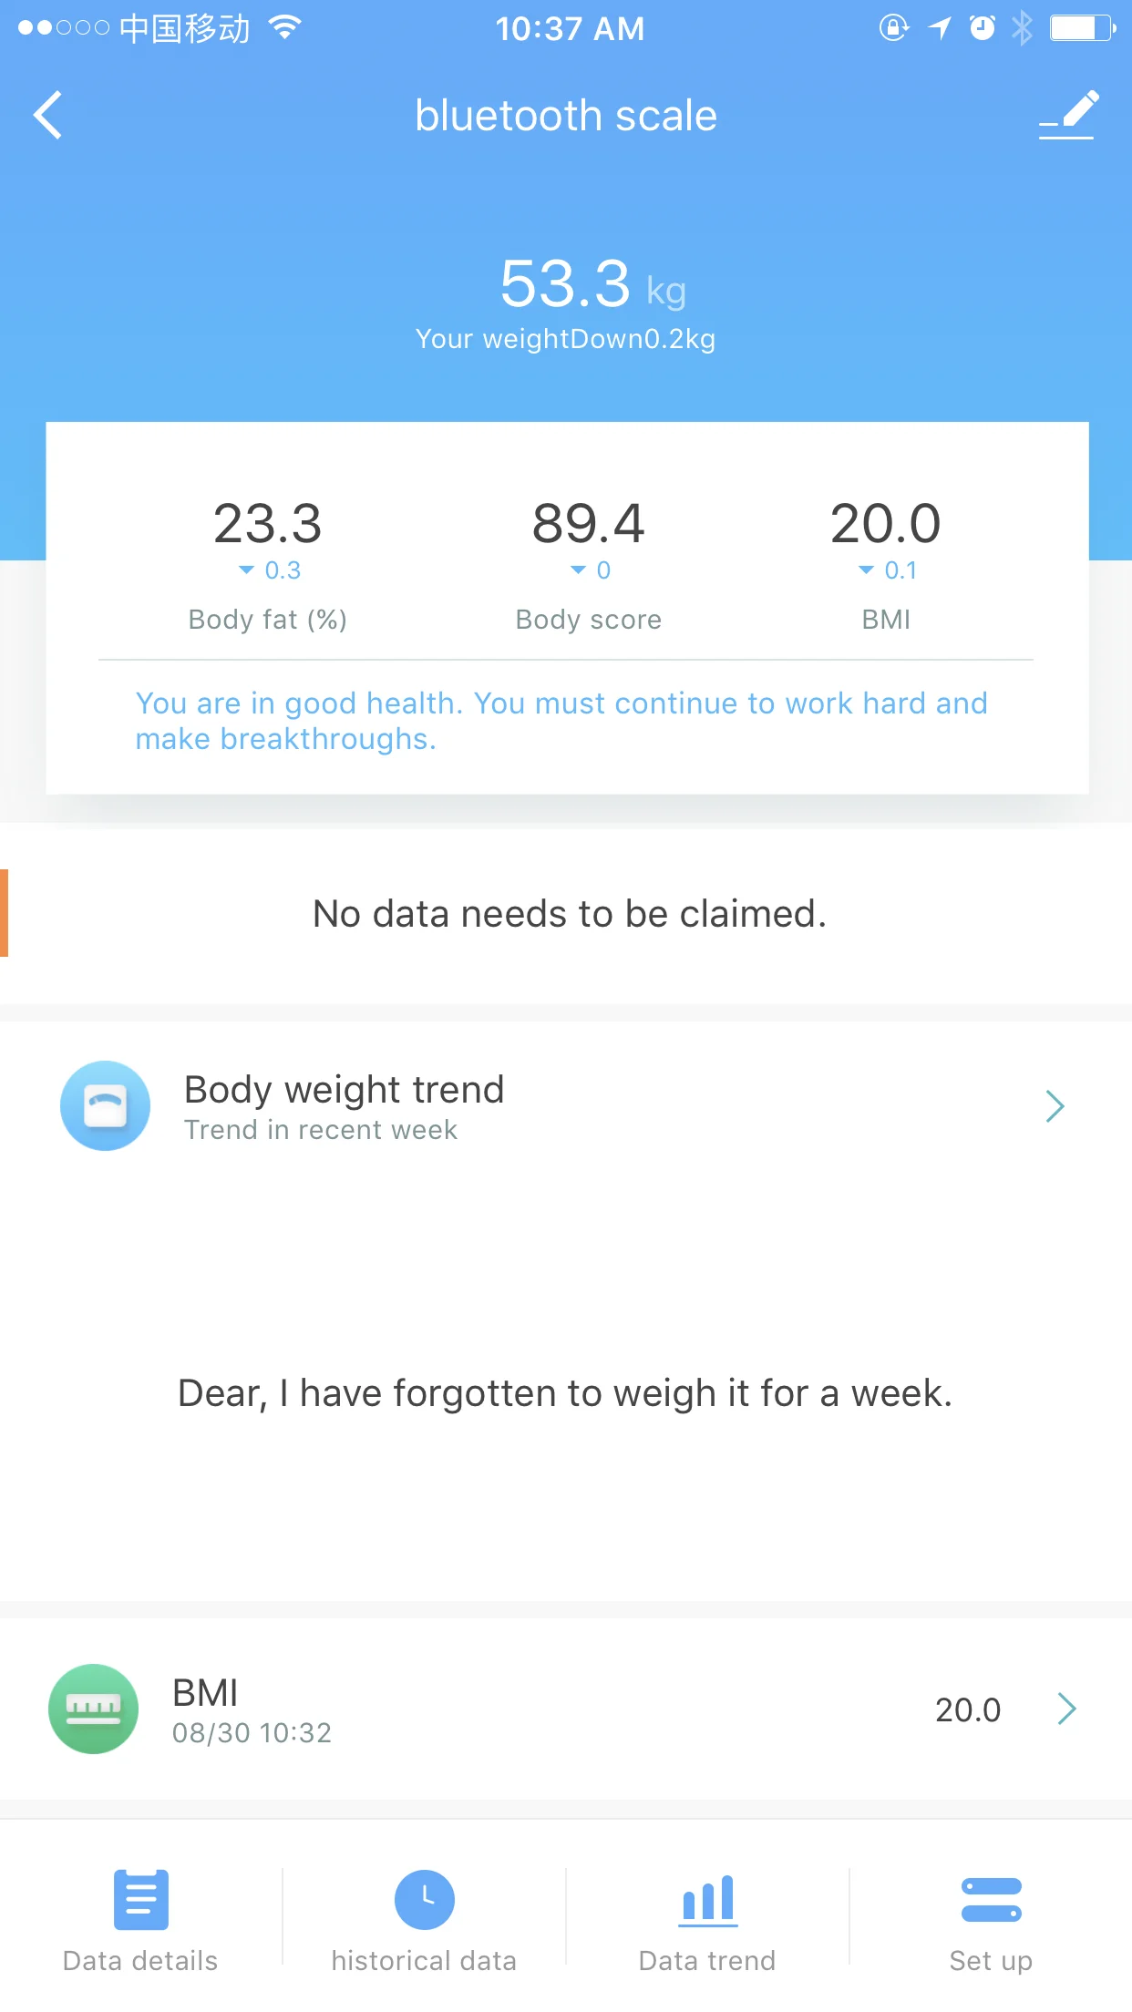Screen dimensions: 1132x2012
Task: Tap the Data details clipboard icon
Action: coord(140,1899)
